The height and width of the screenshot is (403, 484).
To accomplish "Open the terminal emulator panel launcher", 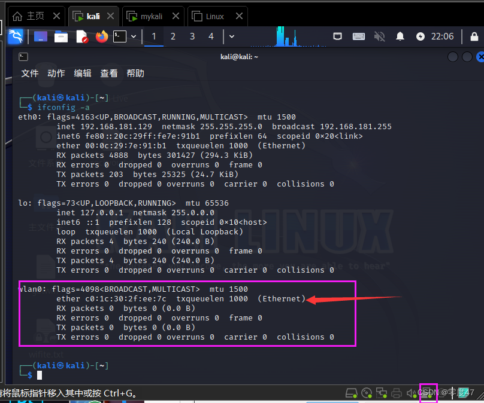I will (120, 36).
